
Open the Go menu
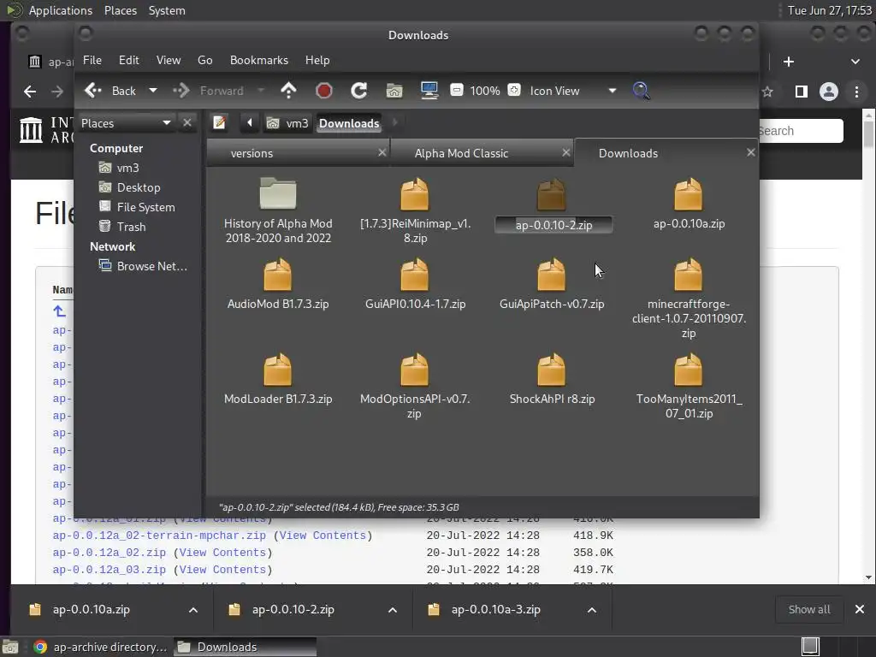pyautogui.click(x=205, y=60)
